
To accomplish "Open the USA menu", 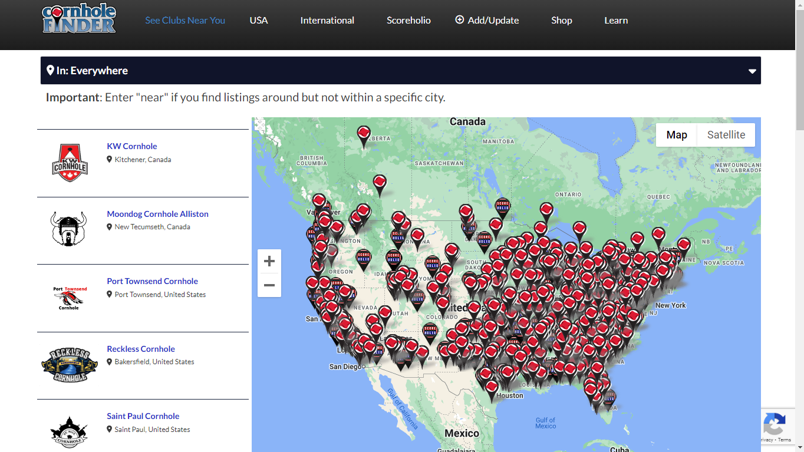I will tap(258, 20).
